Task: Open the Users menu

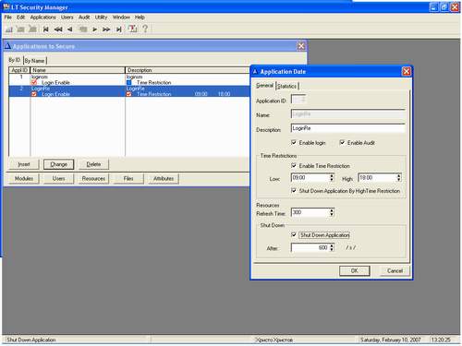Action: (67, 18)
